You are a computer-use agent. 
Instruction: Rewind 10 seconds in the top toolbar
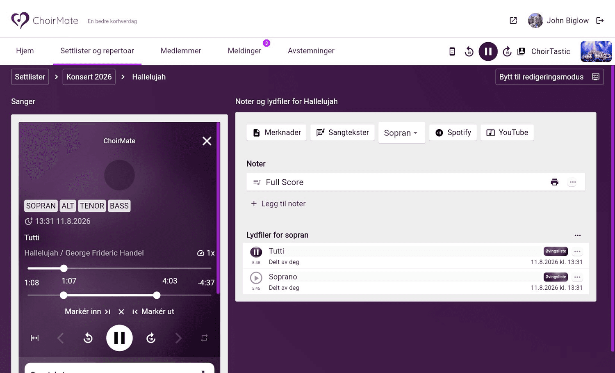[469, 51]
